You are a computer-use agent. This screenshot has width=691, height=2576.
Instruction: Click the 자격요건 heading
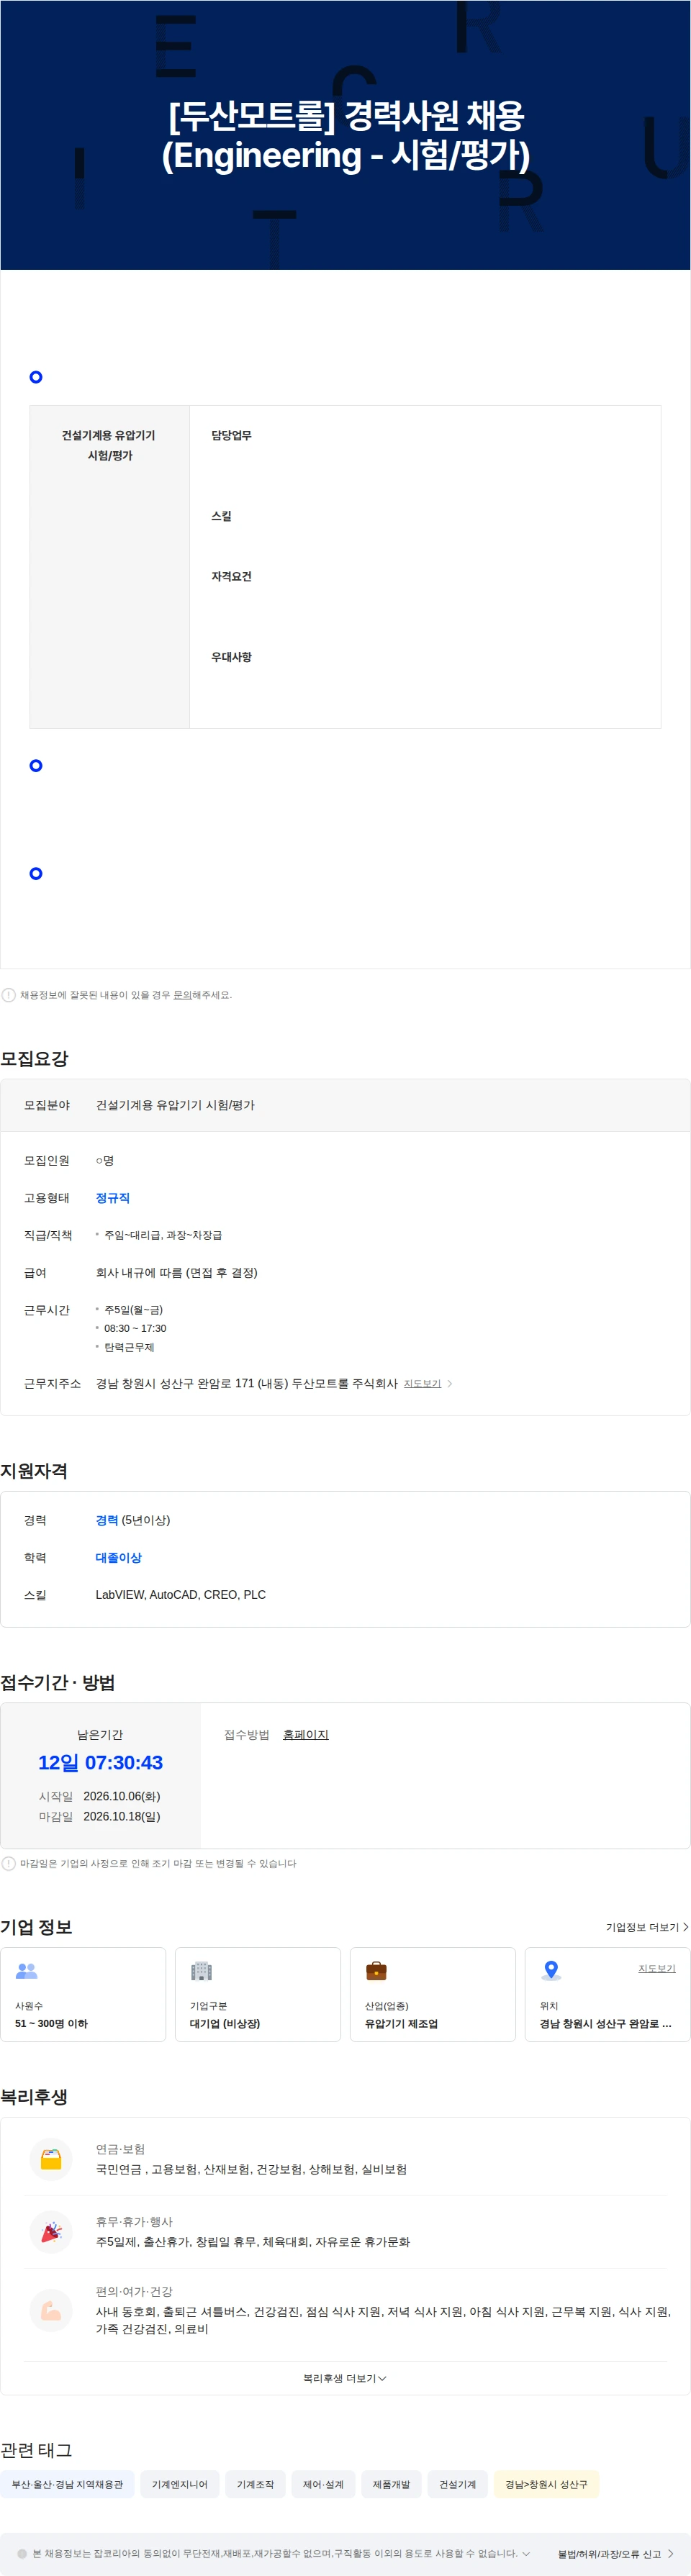[x=231, y=577]
